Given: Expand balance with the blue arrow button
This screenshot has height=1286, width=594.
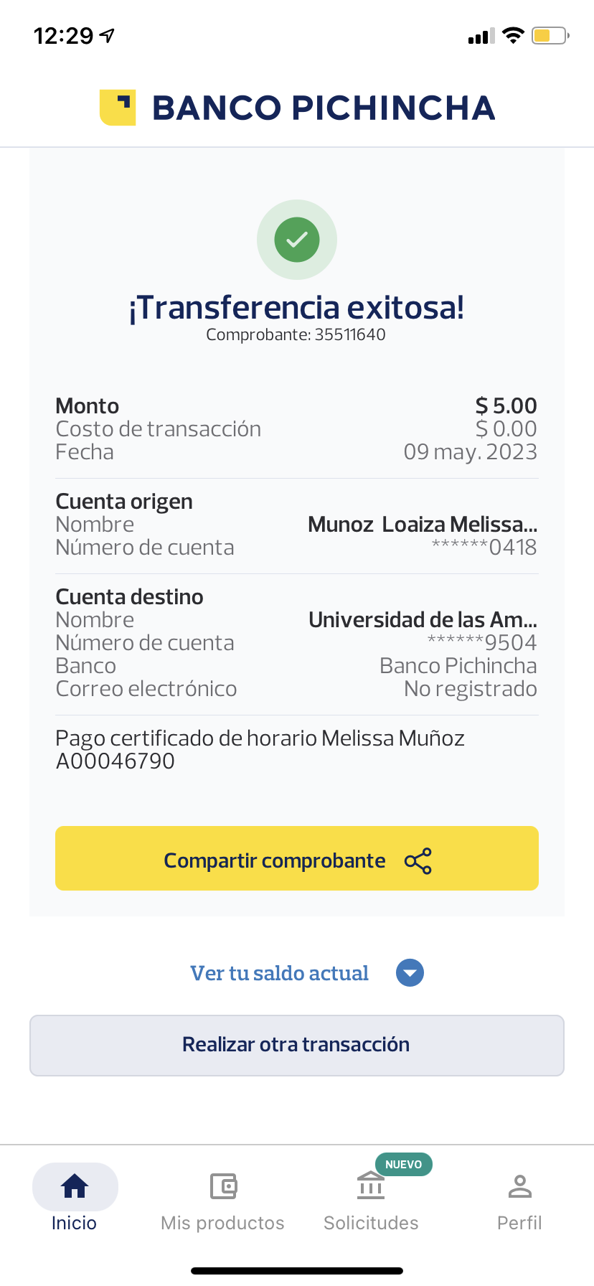Looking at the screenshot, I should 410,973.
